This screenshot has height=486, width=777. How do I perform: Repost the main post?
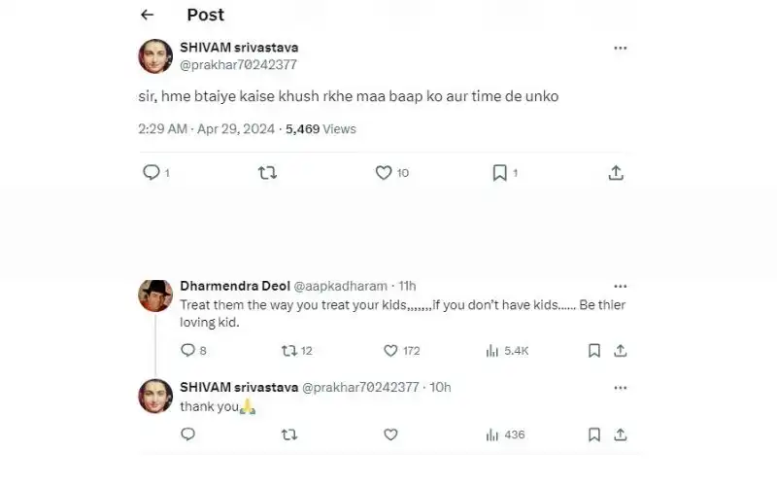click(268, 173)
